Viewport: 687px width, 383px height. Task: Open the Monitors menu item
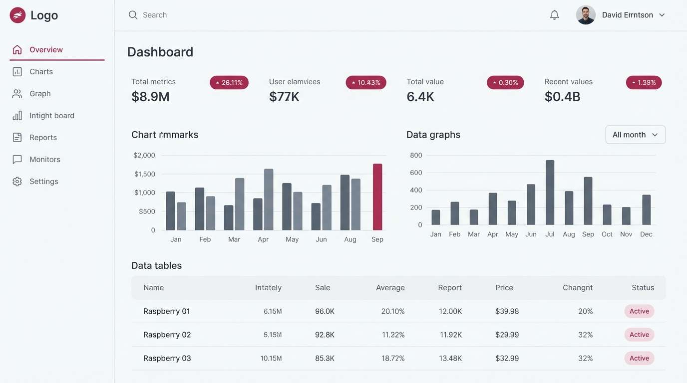(x=44, y=160)
